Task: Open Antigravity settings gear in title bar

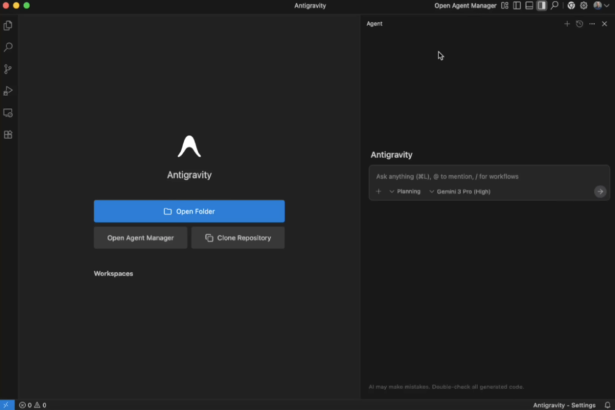Action: tap(583, 5)
